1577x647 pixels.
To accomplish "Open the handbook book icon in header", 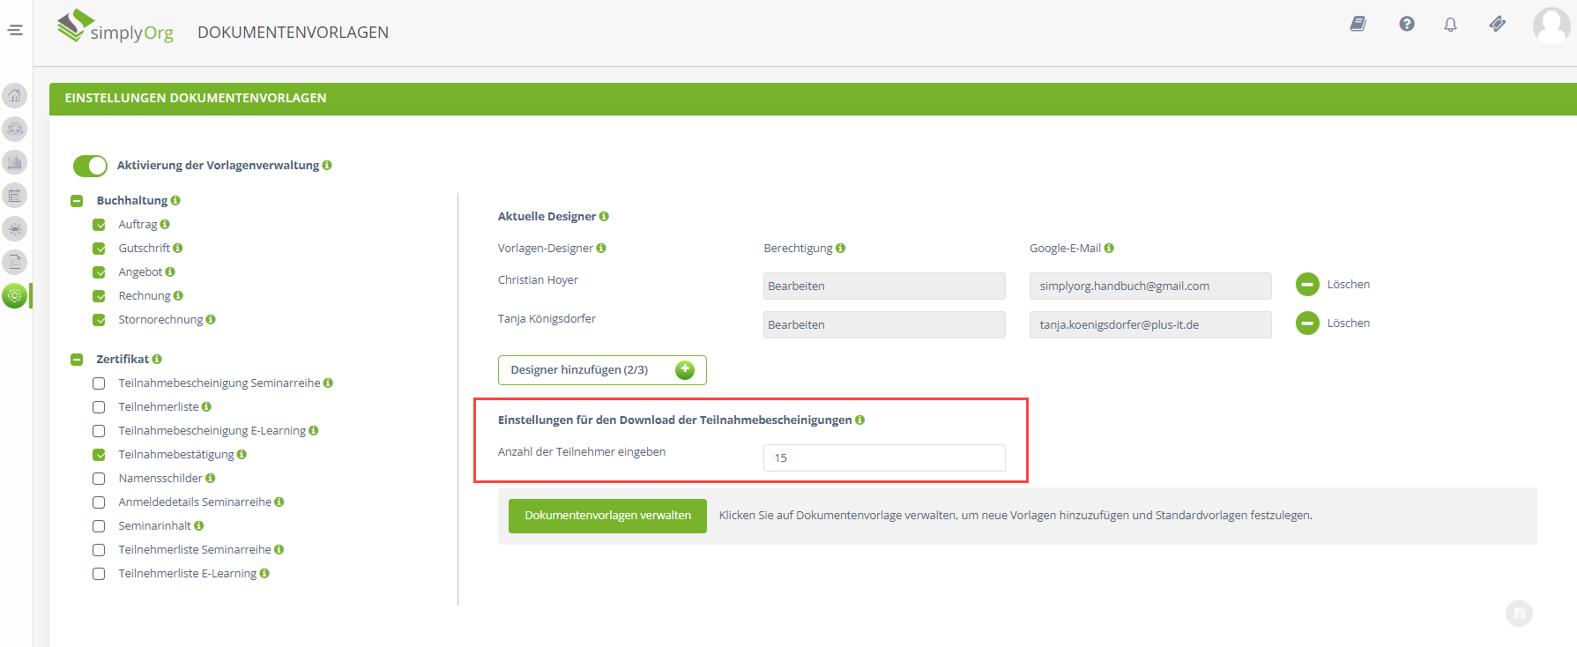I will click(x=1358, y=24).
